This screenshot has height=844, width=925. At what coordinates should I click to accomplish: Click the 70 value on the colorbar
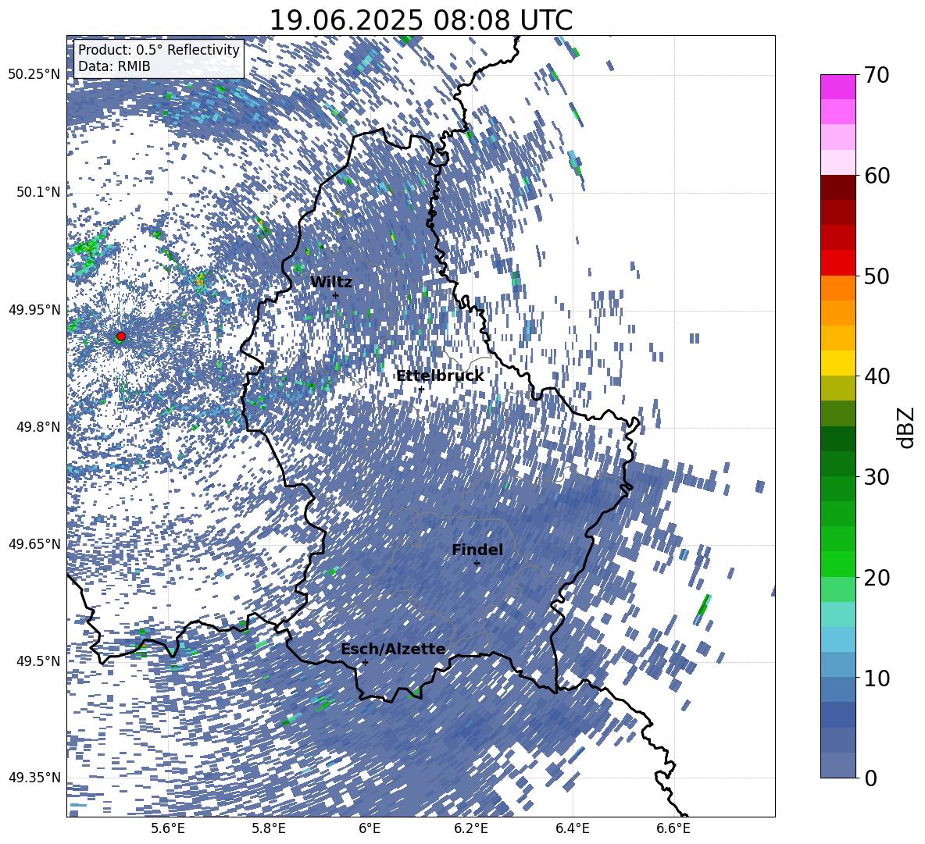(x=877, y=75)
